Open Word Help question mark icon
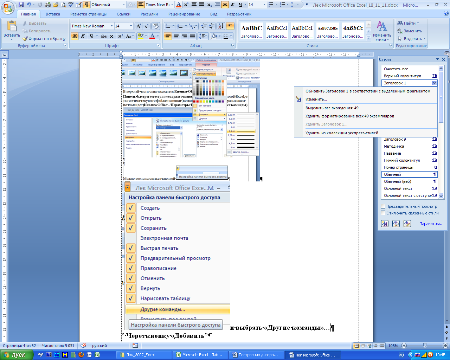 pos(446,14)
